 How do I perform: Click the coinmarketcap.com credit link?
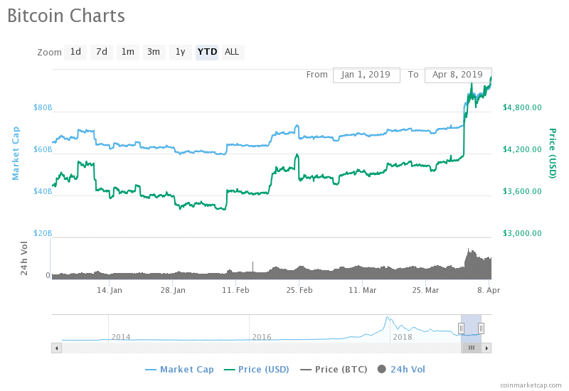531,385
